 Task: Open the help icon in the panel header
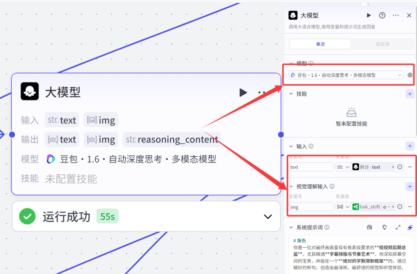coord(382,15)
